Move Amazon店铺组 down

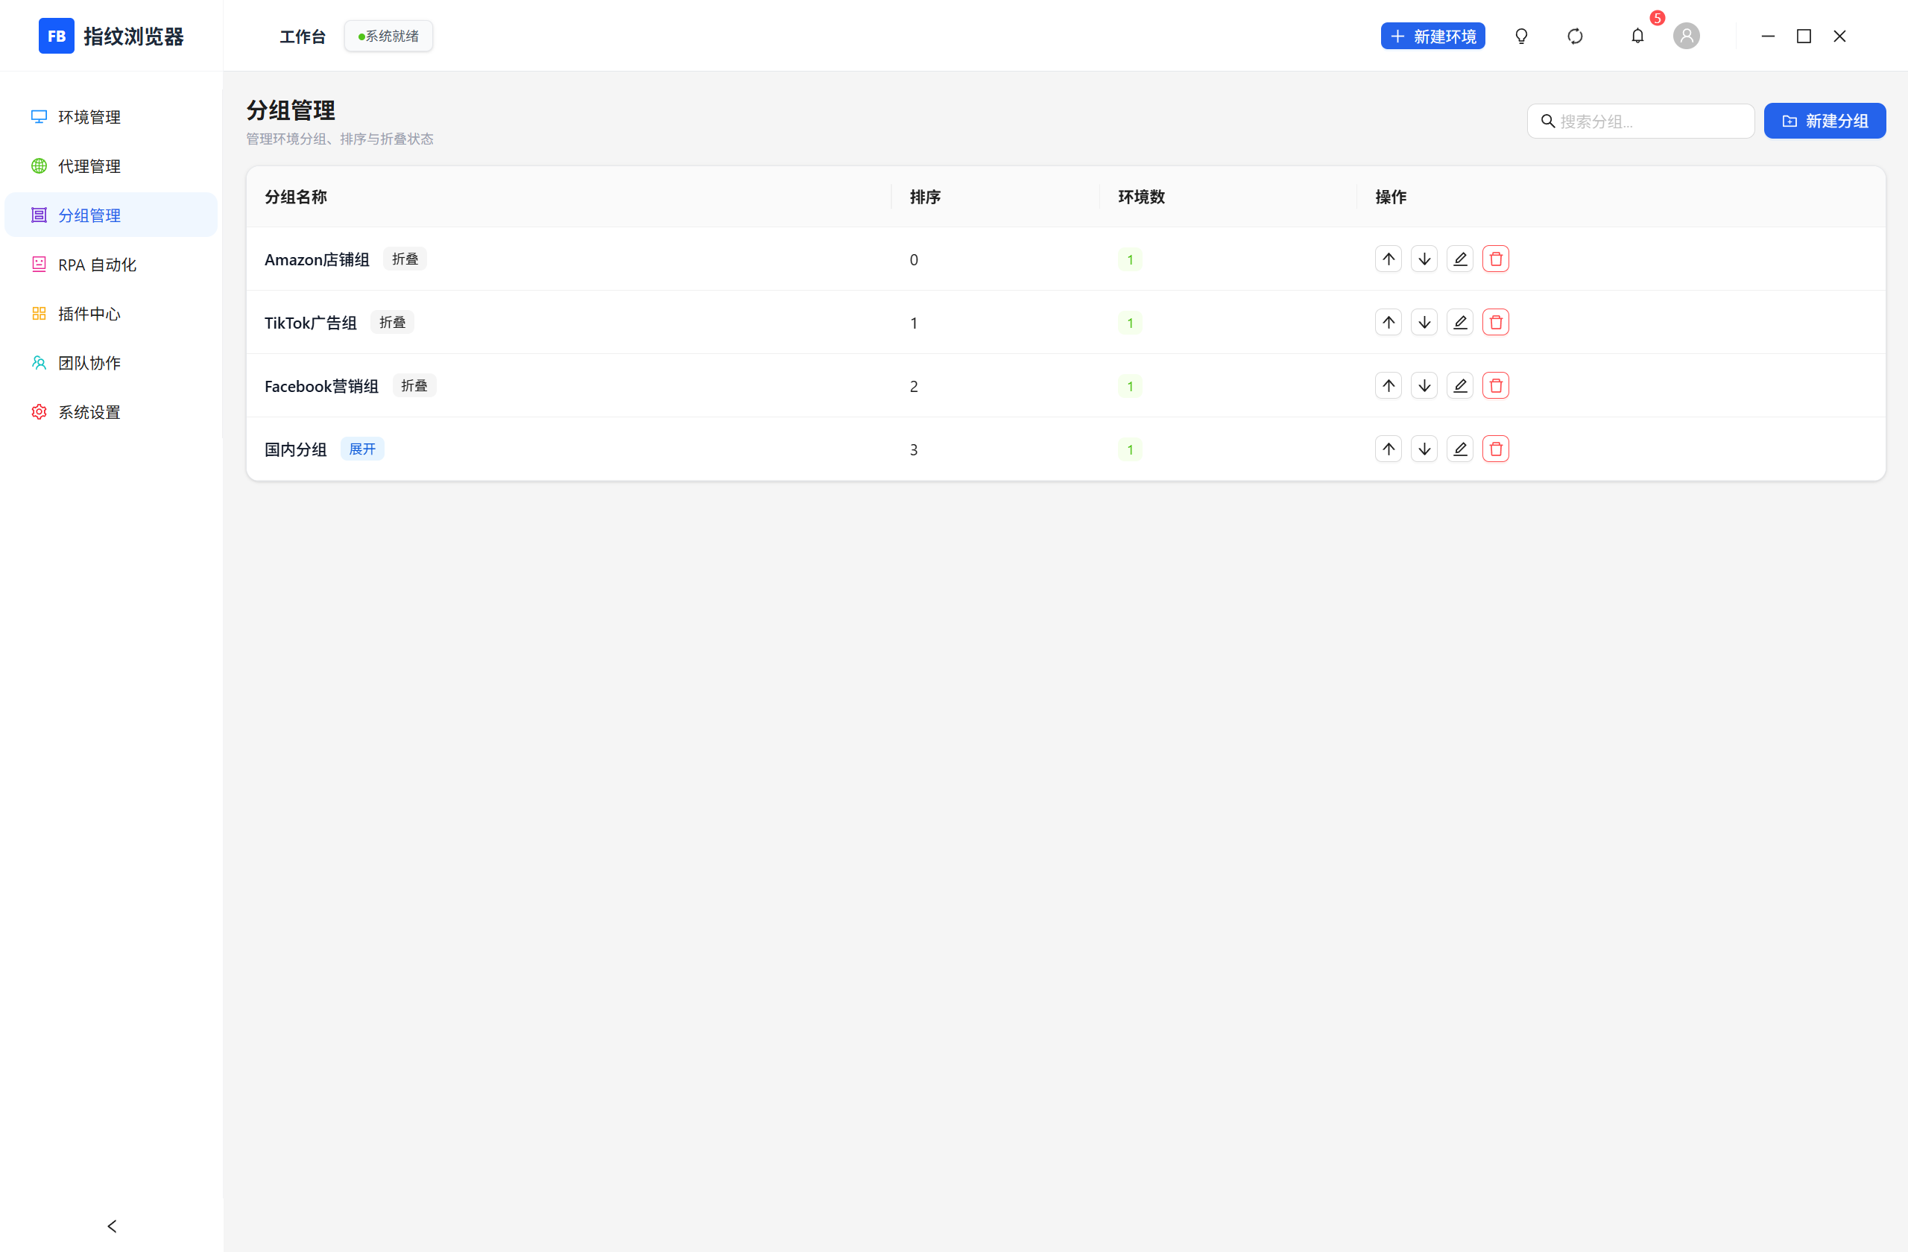click(1424, 259)
